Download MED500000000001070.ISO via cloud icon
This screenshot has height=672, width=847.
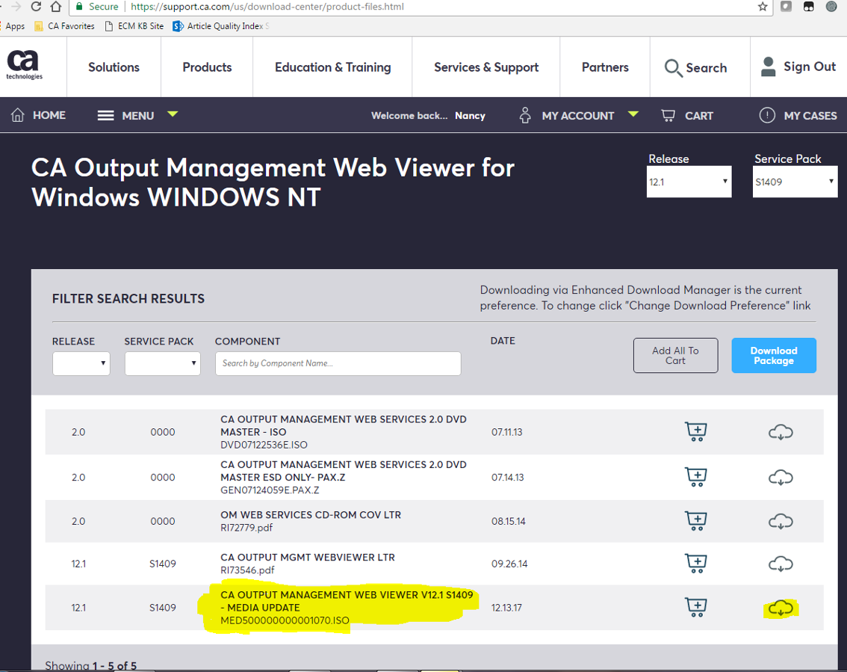click(x=781, y=608)
